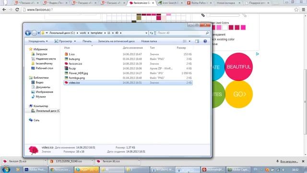Pick the white swatch in Most Used Colors

point(225,27)
